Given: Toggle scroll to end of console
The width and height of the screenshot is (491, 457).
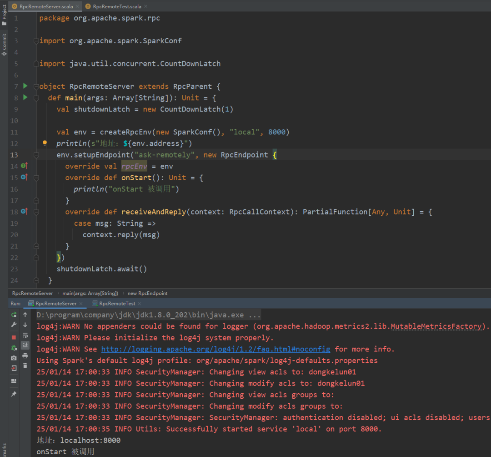Looking at the screenshot, I should pyautogui.click(x=25, y=345).
